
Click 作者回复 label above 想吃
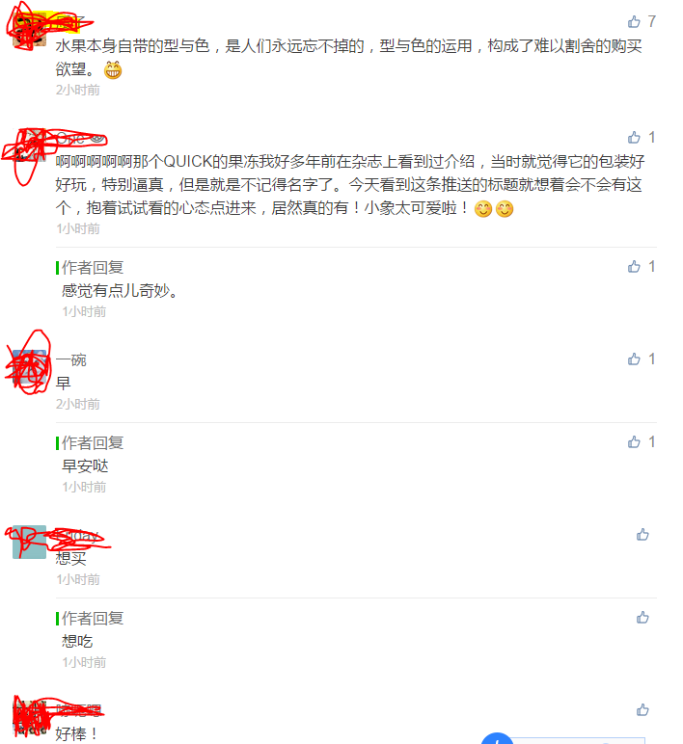tap(93, 619)
